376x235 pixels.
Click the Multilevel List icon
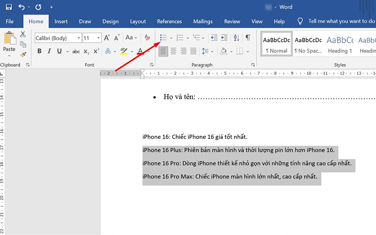196,38
